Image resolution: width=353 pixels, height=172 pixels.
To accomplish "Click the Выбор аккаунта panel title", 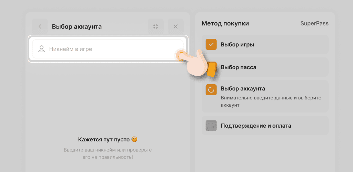I will [77, 26].
